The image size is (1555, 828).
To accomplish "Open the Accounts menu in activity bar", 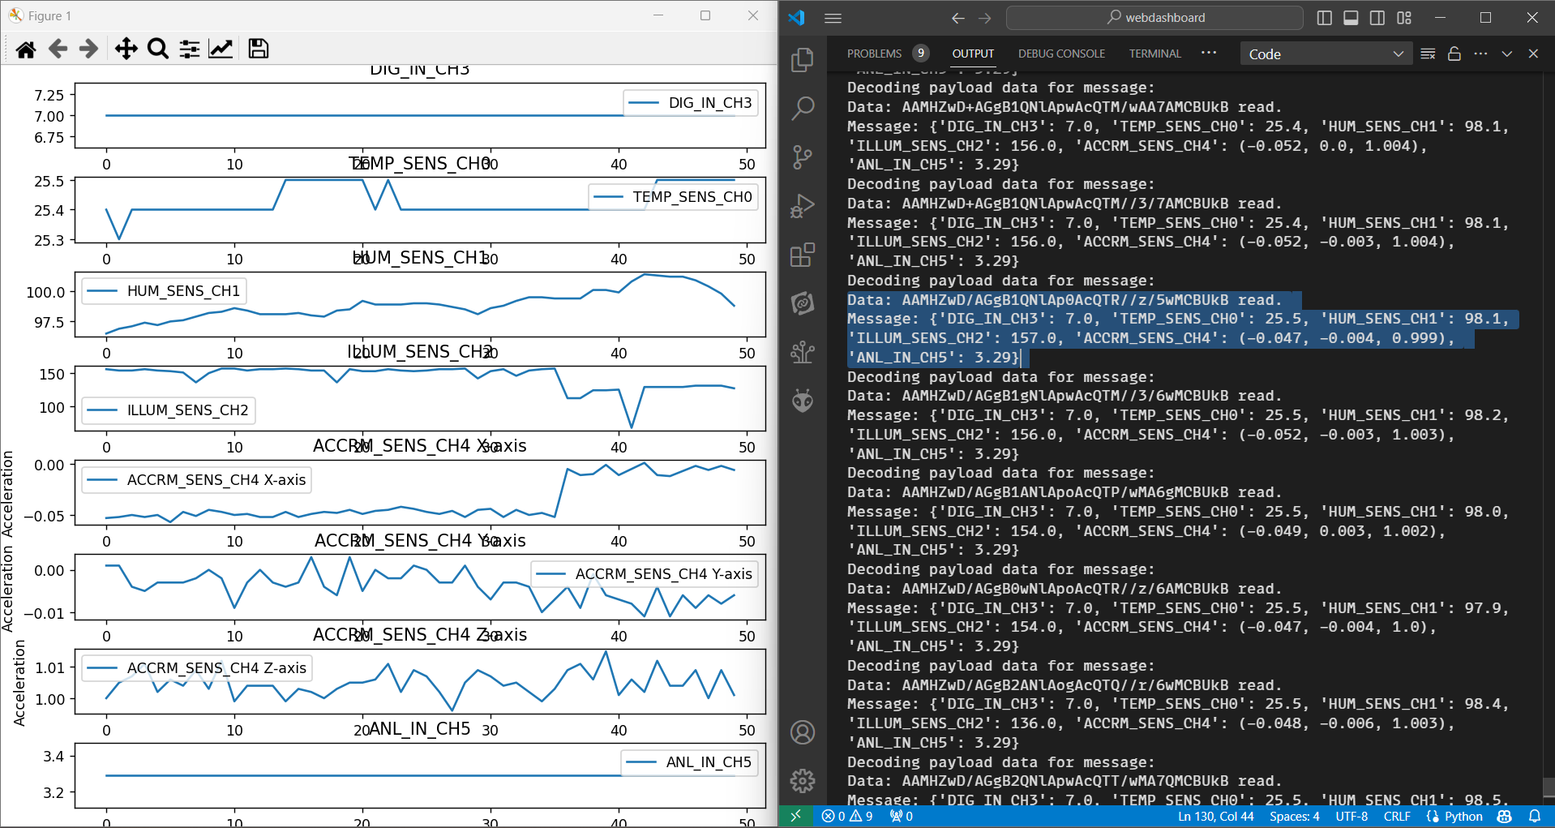I will tap(803, 732).
